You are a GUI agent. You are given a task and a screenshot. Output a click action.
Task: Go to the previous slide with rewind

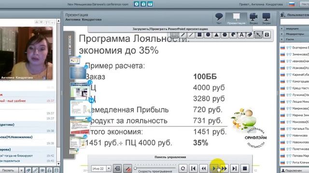[204, 168]
